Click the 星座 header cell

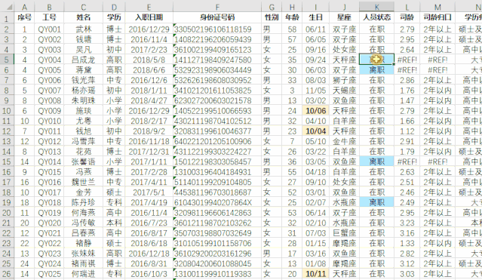tap(344, 17)
